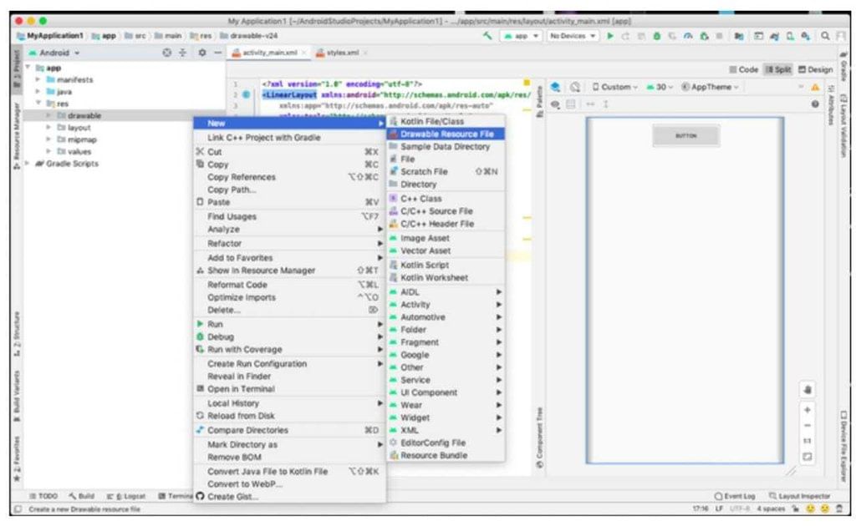Screen dimensions: 856x526
Task: Zoom in with the plus icon
Action: 808,410
